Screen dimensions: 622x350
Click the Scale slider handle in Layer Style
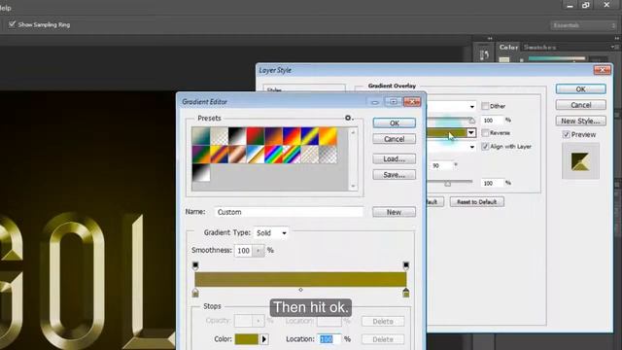(447, 184)
